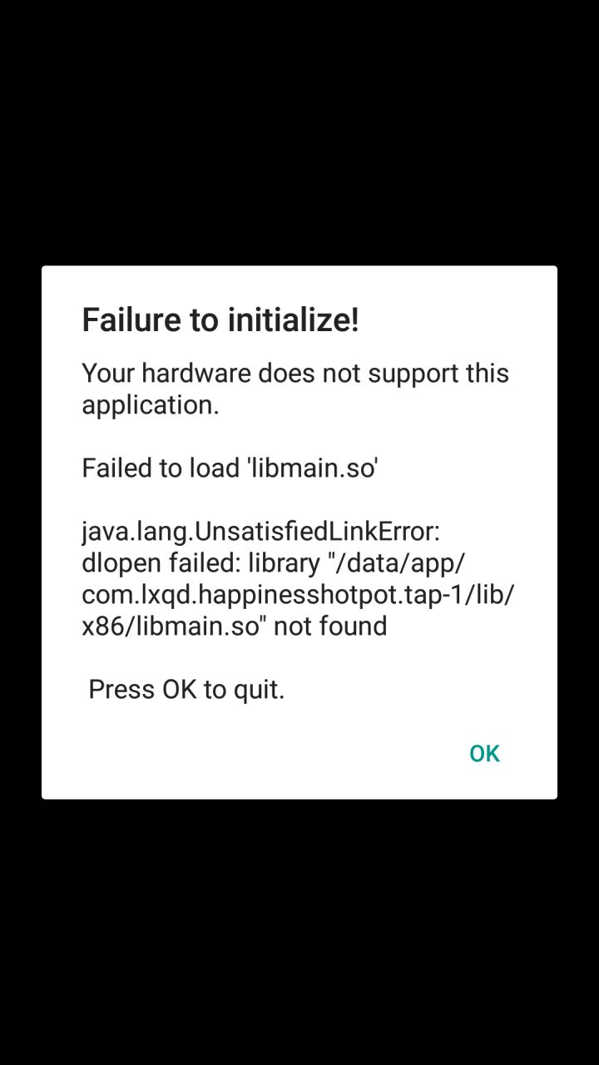Click the OK button to quit
599x1065 pixels.
point(484,753)
